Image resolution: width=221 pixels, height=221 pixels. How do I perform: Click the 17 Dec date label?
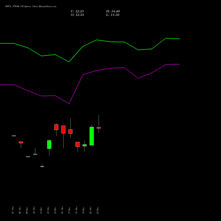pyautogui.click(x=69, y=210)
